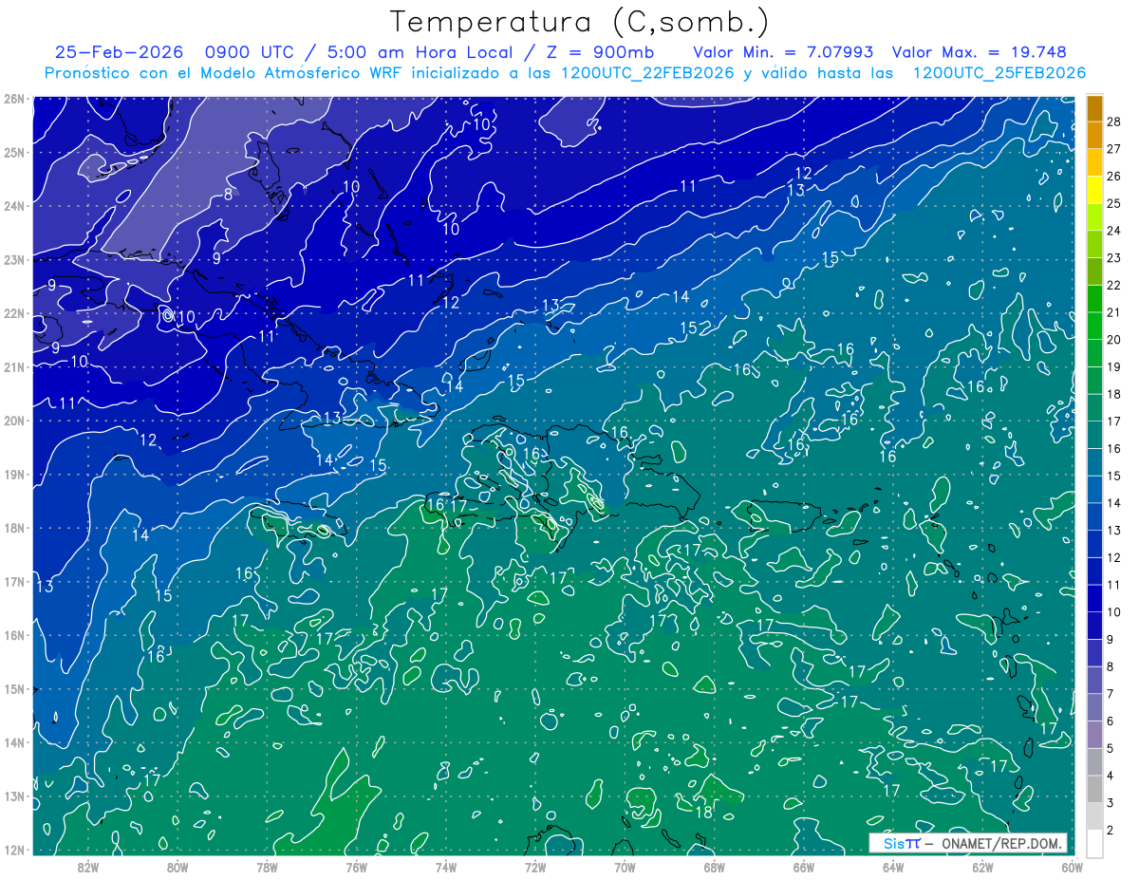Click the longitude label 80W
This screenshot has height=880, width=1139.
coord(177,867)
